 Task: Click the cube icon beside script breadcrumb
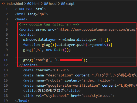pos(63,4)
